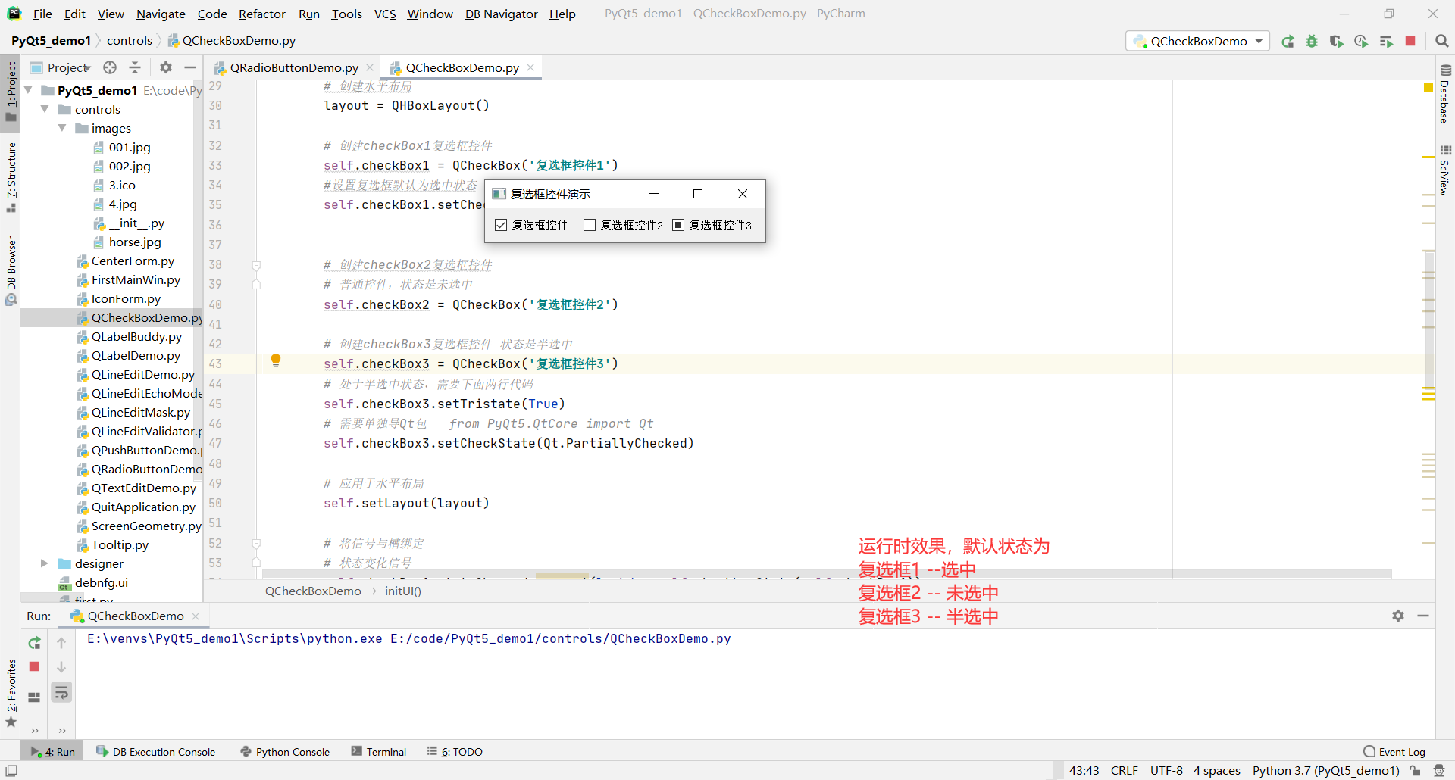Click the Debug bug icon
This screenshot has height=780, width=1455.
pos(1312,41)
